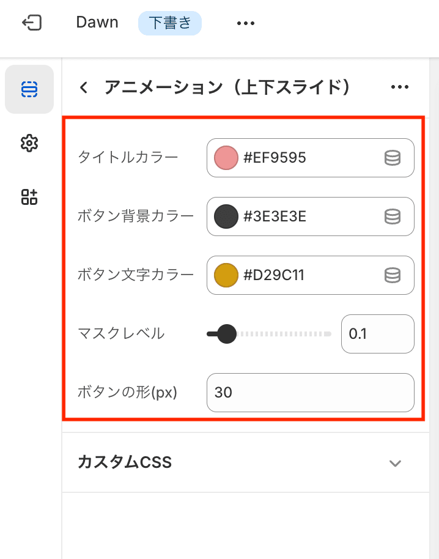Click the マスクレベル slider handle

pyautogui.click(x=227, y=334)
